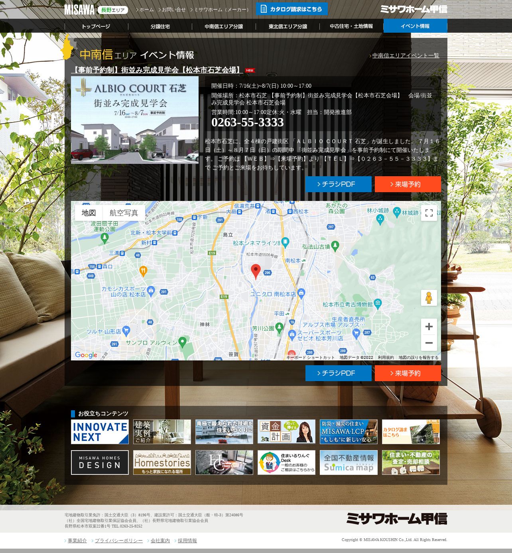Click ツルヤ 山形店 map pin

click(126, 331)
